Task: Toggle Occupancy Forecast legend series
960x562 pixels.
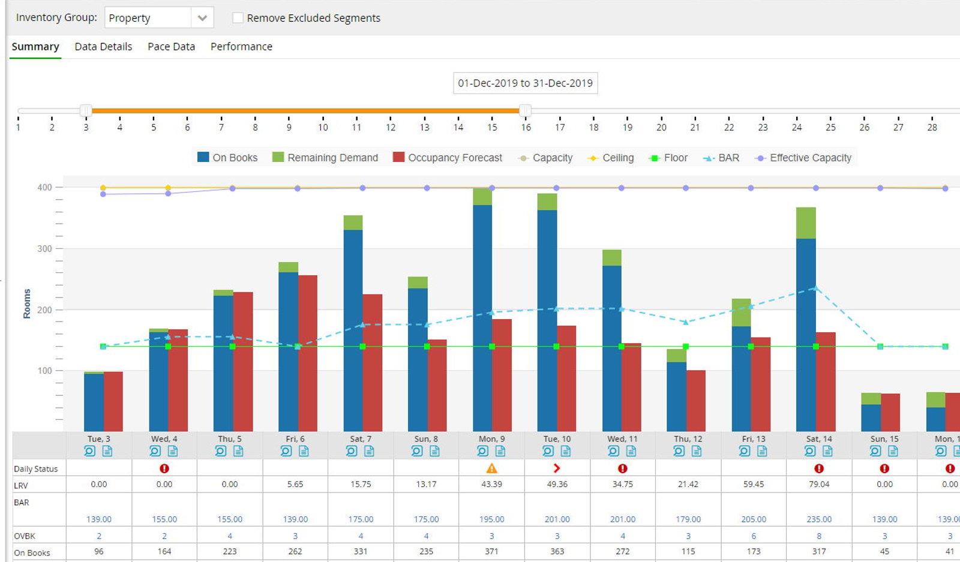Action: (448, 158)
